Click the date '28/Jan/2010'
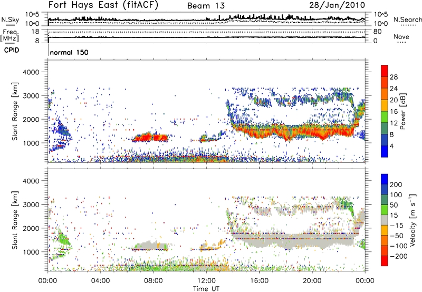The image size is (422, 292). click(337, 5)
